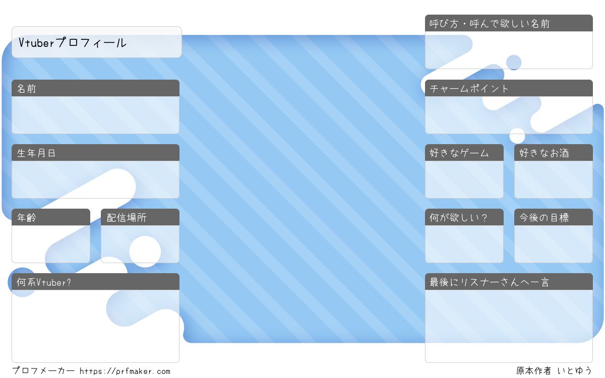The image size is (605, 378).
Task: Select the 年齢 field box
Action: pos(51,244)
